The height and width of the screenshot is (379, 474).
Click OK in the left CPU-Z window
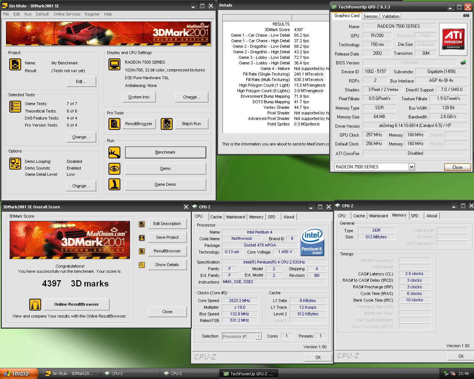[x=318, y=358]
